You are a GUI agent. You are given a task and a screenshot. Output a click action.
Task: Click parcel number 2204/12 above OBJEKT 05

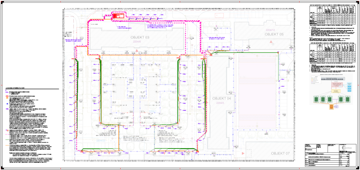272,30
